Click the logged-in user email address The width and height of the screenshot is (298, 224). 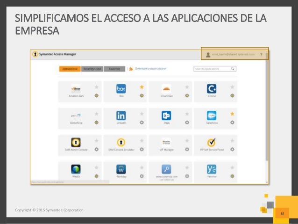[233, 54]
